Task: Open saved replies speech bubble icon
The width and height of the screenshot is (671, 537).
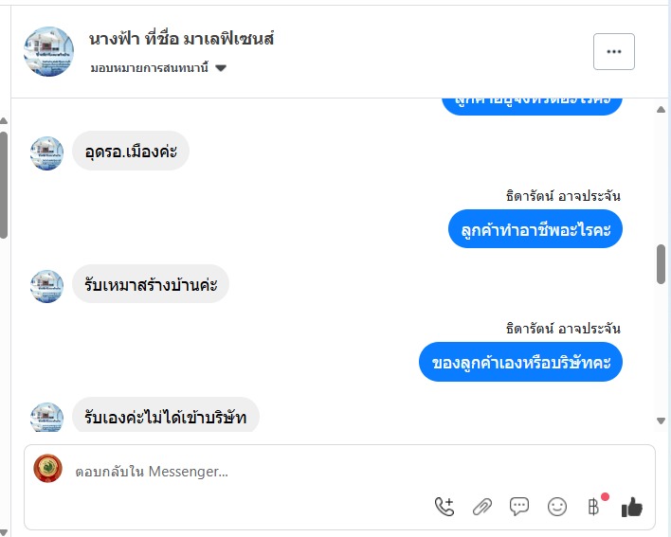Action: pyautogui.click(x=519, y=507)
